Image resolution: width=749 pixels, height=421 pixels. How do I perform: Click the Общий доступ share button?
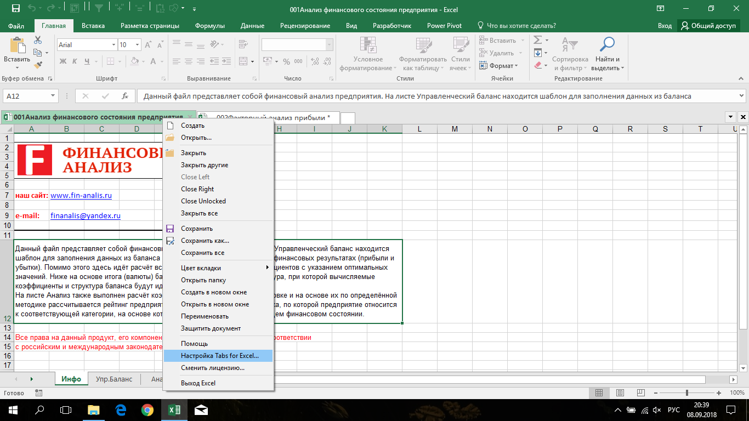[709, 26]
